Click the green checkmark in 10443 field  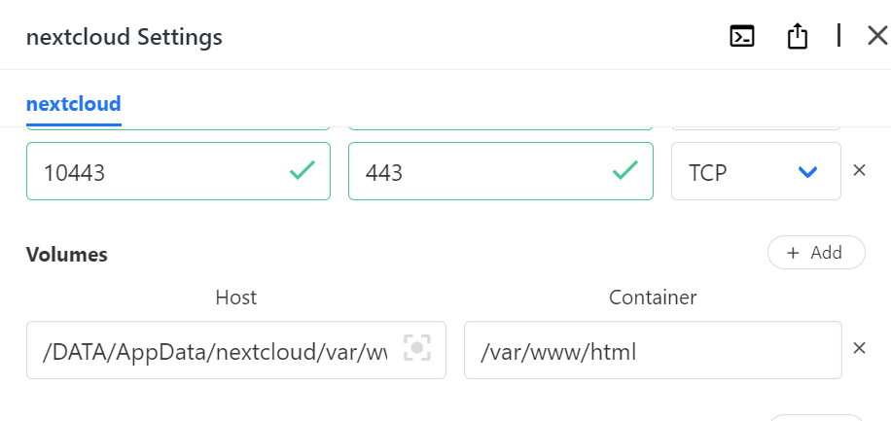(x=303, y=171)
